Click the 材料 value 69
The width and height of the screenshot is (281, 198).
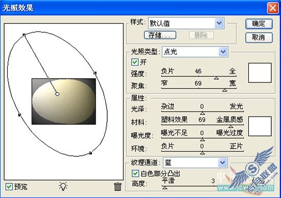point(202,120)
